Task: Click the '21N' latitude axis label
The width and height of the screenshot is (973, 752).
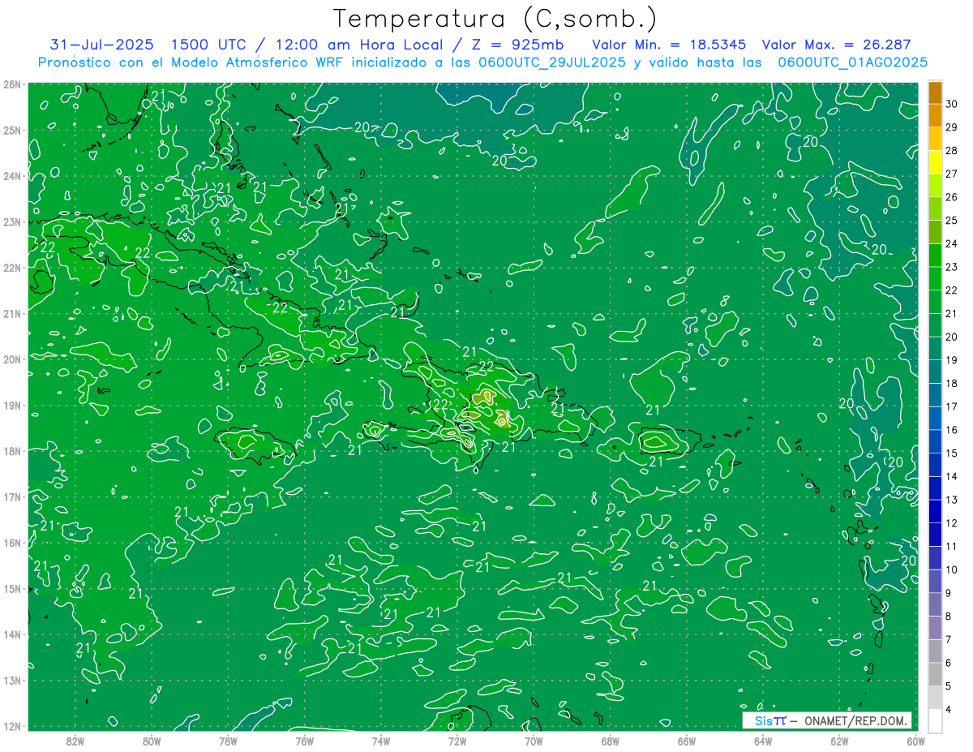Action: pyautogui.click(x=12, y=314)
